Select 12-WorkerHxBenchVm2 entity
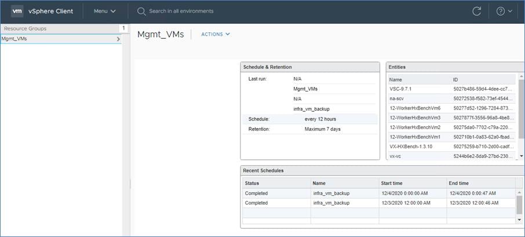The width and height of the screenshot is (525, 237). point(451,127)
